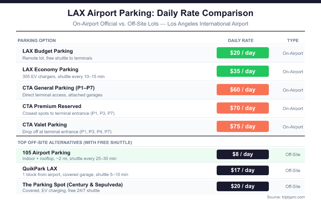Click the LAX Budget Parking title
The image size is (321, 200).
pyautogui.click(x=48, y=51)
